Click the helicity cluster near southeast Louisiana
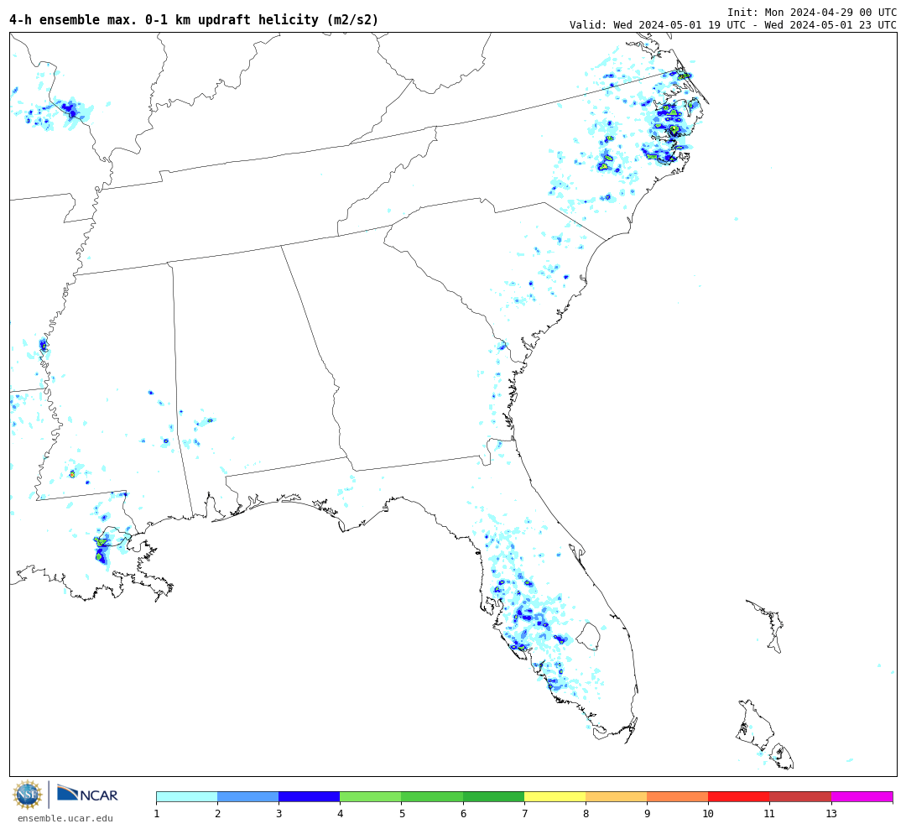Image resolution: width=906 pixels, height=829 pixels. (x=102, y=549)
